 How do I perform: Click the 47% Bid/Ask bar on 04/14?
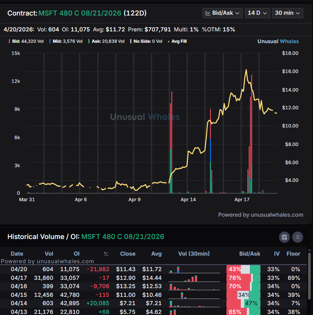(243, 303)
